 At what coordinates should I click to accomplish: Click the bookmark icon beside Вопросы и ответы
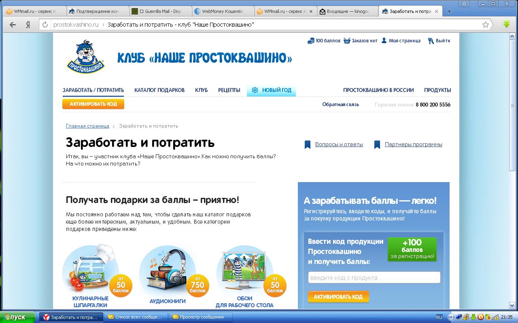click(308, 145)
